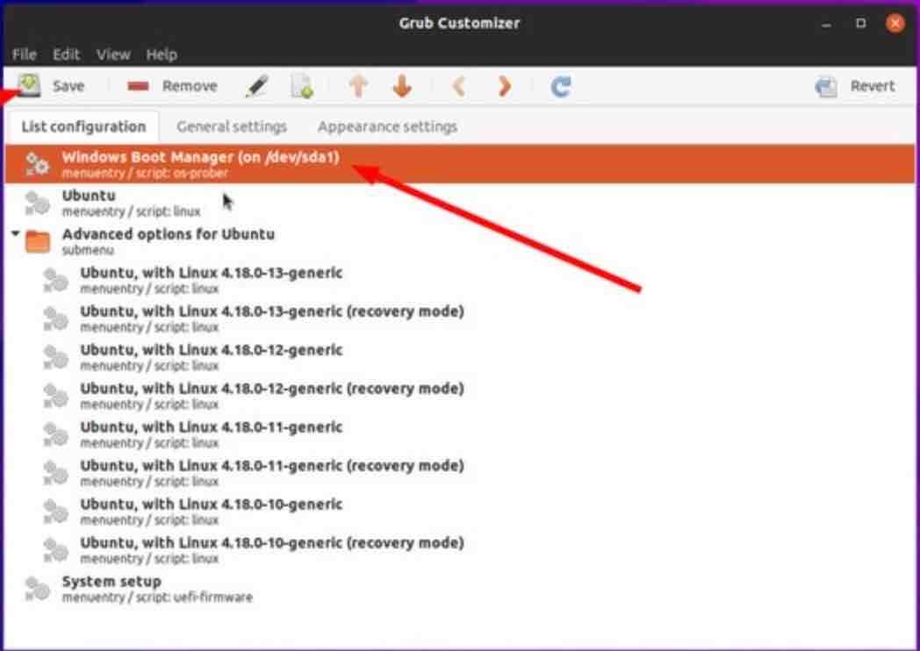Open the pencil edit entry tool
This screenshot has width=920, height=651.
click(256, 86)
